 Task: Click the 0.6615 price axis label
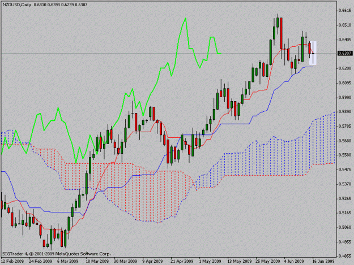[x=346, y=10]
